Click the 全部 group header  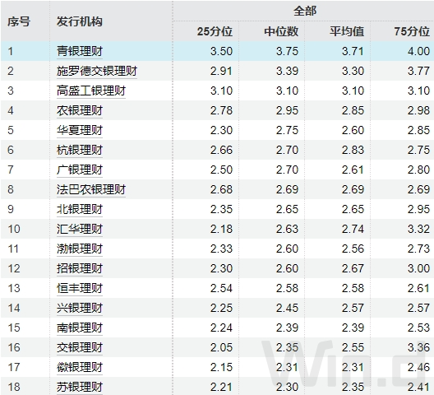(x=305, y=11)
